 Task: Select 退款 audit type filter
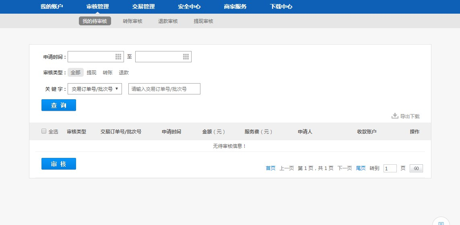tap(124, 73)
